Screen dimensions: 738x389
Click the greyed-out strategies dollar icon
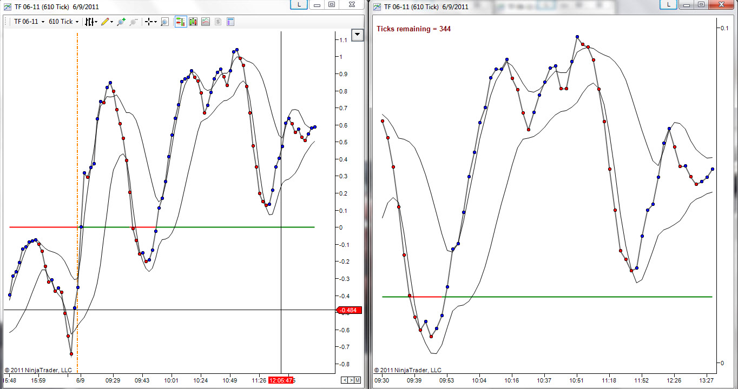click(x=218, y=22)
